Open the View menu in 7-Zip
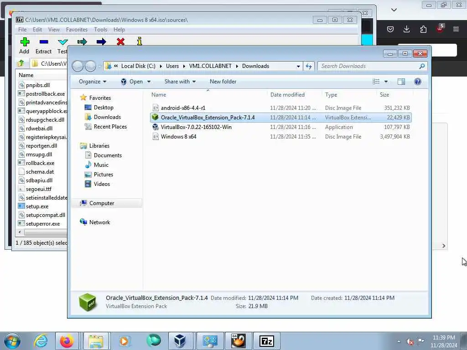Screen dimensions: 467x350 pyautogui.click(x=54, y=30)
